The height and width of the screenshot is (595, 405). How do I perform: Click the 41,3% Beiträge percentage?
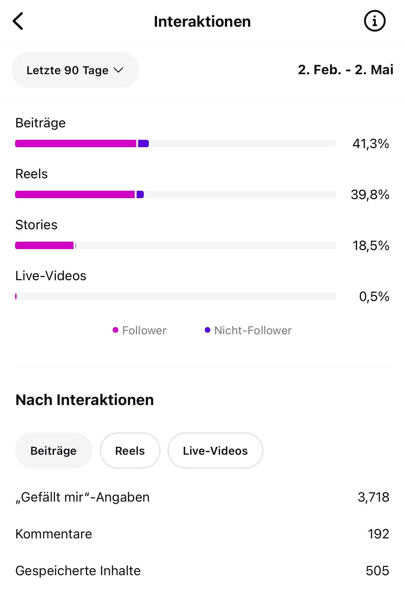coord(371,144)
